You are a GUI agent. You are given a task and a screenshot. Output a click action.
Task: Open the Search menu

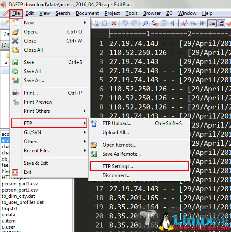[63, 13]
